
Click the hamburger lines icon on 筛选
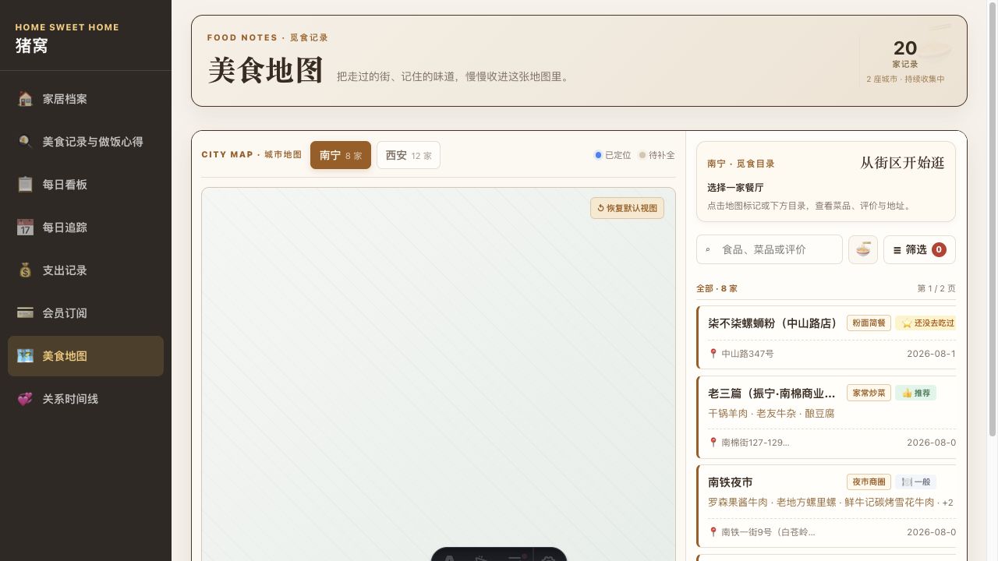[897, 250]
